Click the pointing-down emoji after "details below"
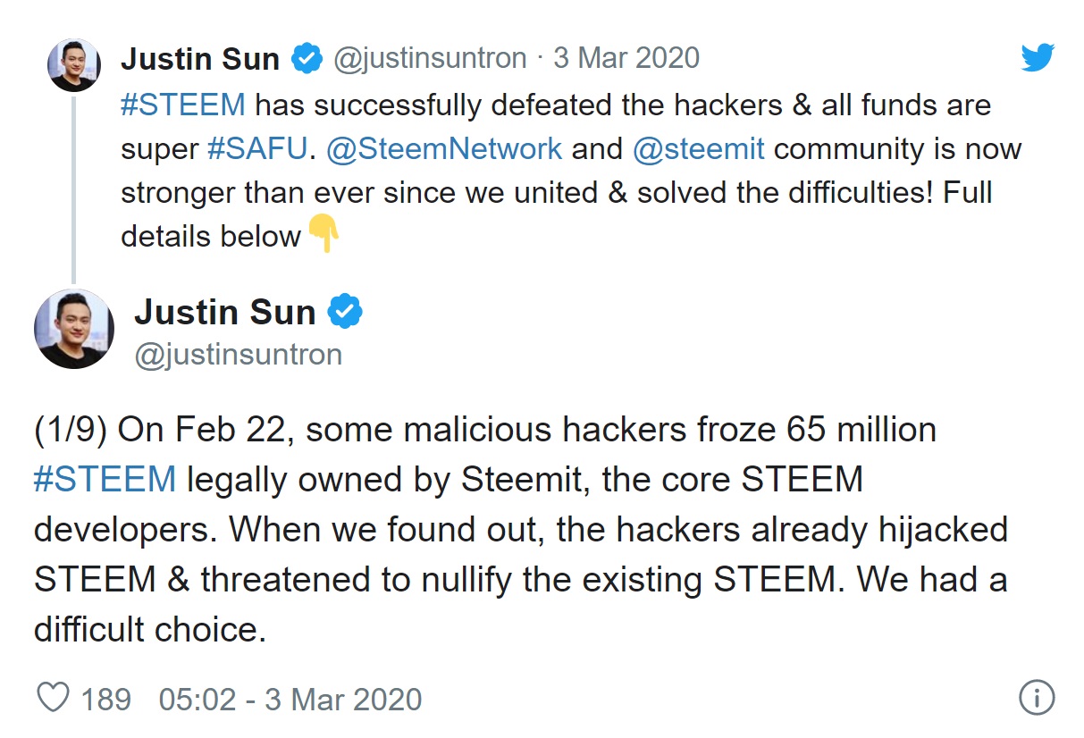1084x738 pixels. 324,234
